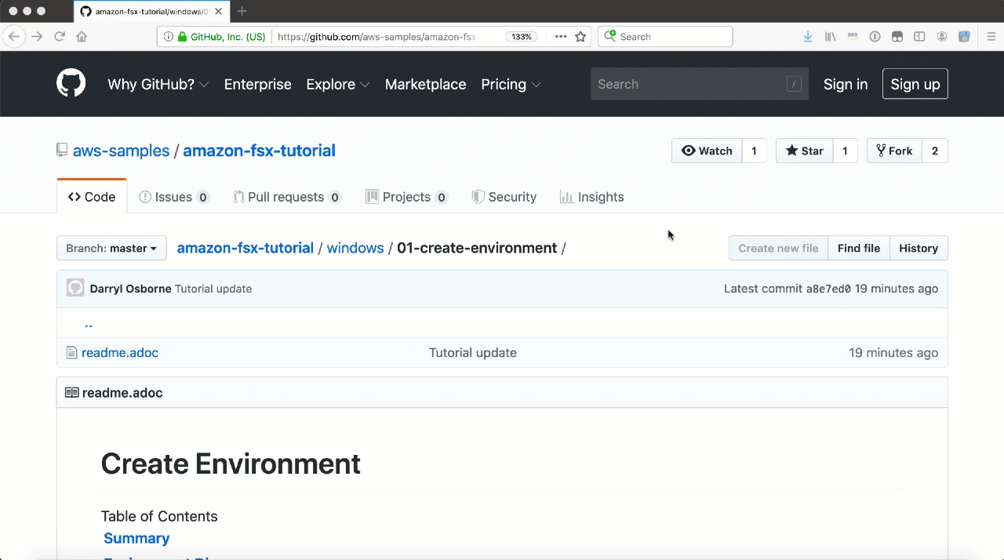
Task: Click the repository book icon beside aws-samples
Action: [x=62, y=150]
